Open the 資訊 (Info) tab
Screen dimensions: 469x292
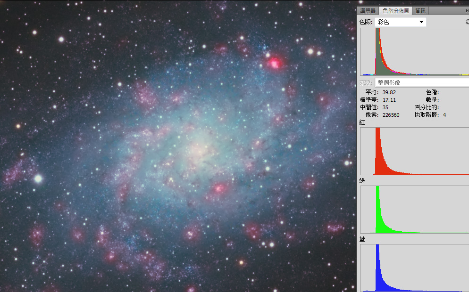click(x=420, y=10)
